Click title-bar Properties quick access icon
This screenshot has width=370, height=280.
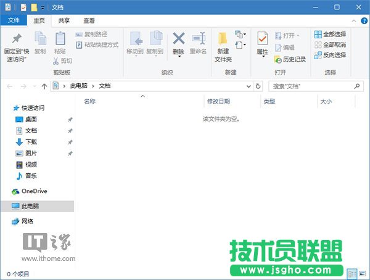point(23,7)
